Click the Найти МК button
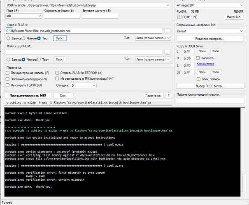 [x=234, y=17]
